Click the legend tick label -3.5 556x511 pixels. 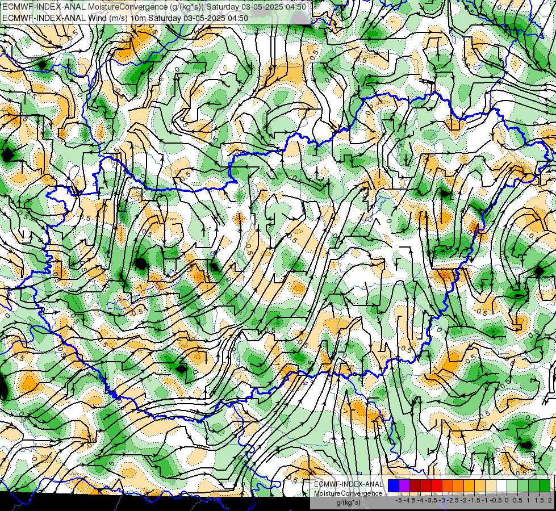point(431,500)
